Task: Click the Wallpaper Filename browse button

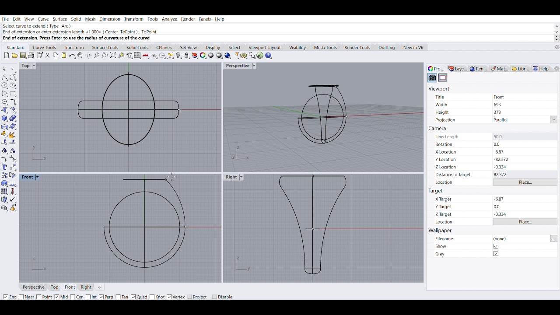Action: pos(553,239)
